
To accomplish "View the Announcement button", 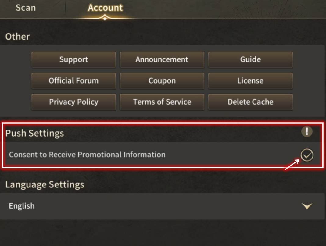I will (162, 60).
